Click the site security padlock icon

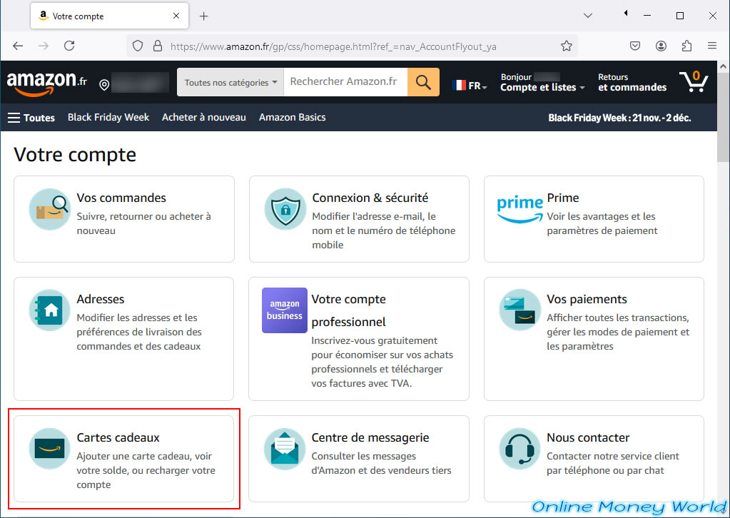(x=158, y=46)
